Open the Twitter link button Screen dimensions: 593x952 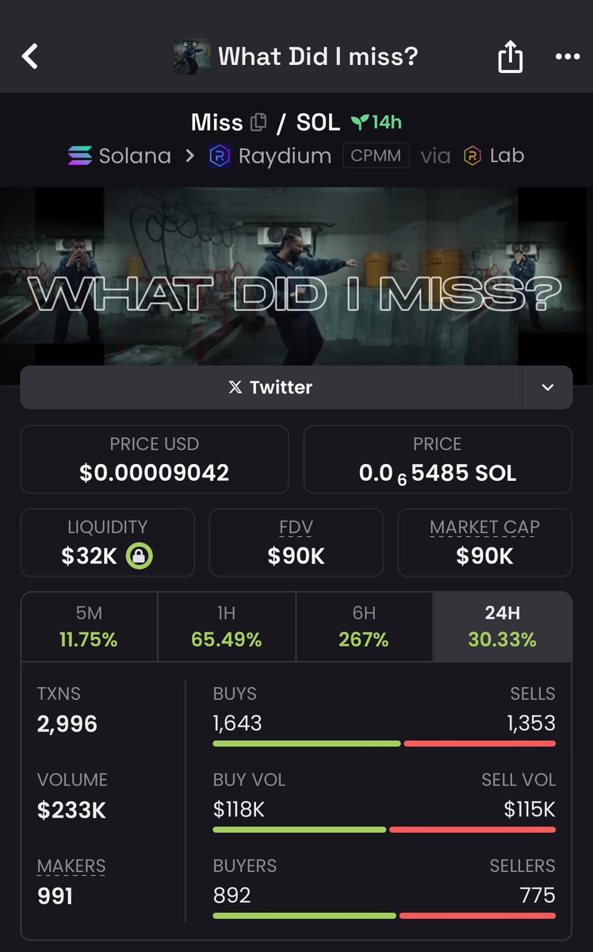click(x=271, y=387)
